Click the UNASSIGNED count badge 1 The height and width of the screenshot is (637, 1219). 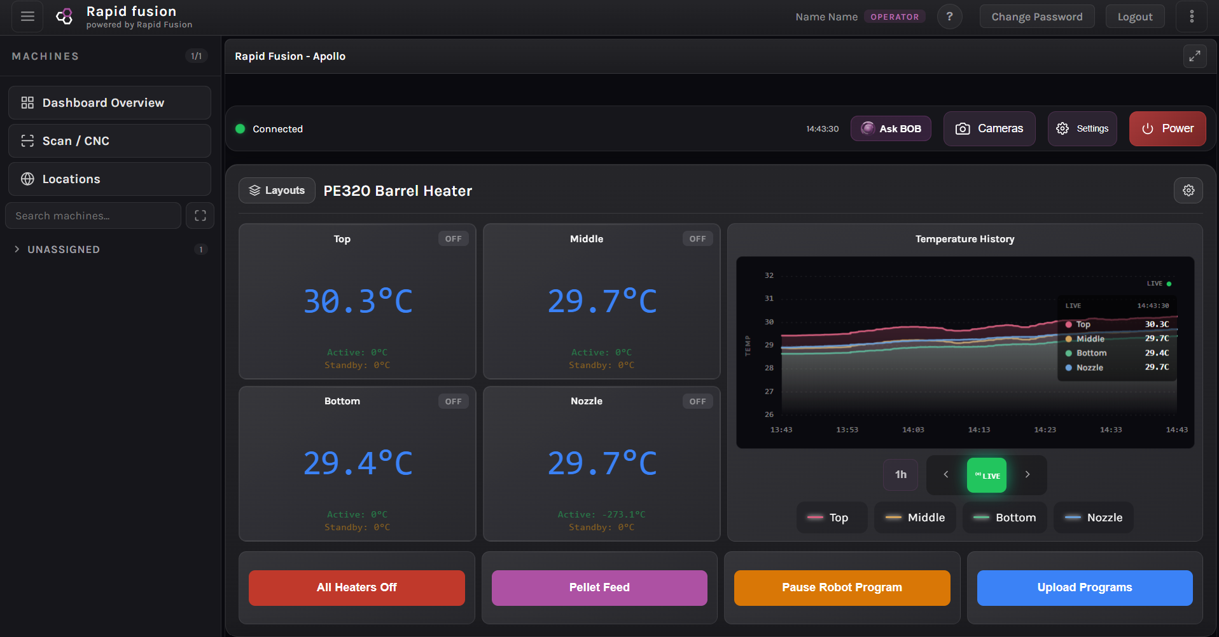[200, 249]
